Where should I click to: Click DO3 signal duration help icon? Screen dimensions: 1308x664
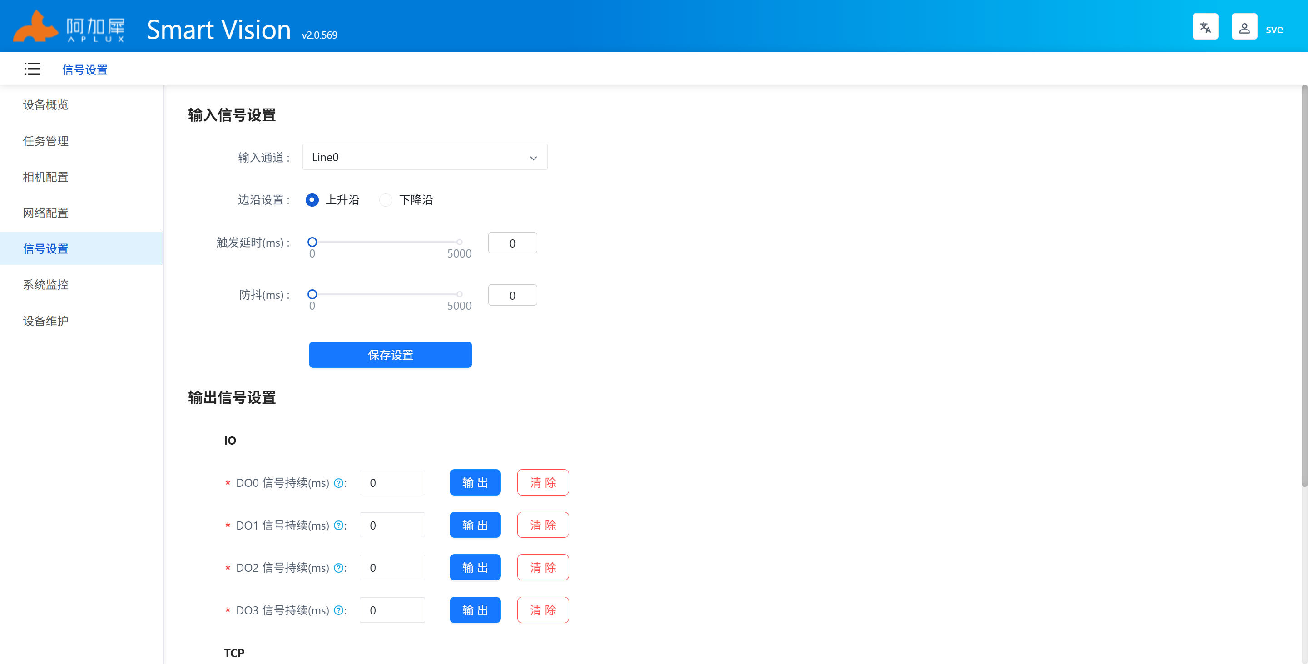coord(339,611)
